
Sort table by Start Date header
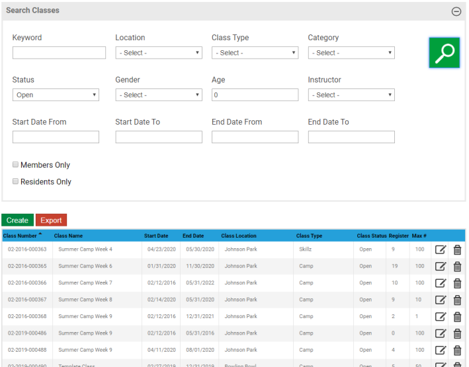click(x=156, y=236)
